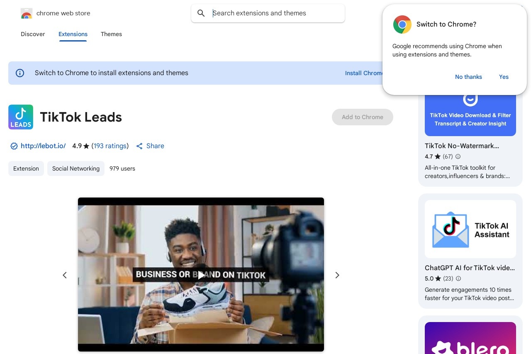The image size is (531, 354).
Task: Click the Chrome Web Store logo
Action: coord(26,13)
